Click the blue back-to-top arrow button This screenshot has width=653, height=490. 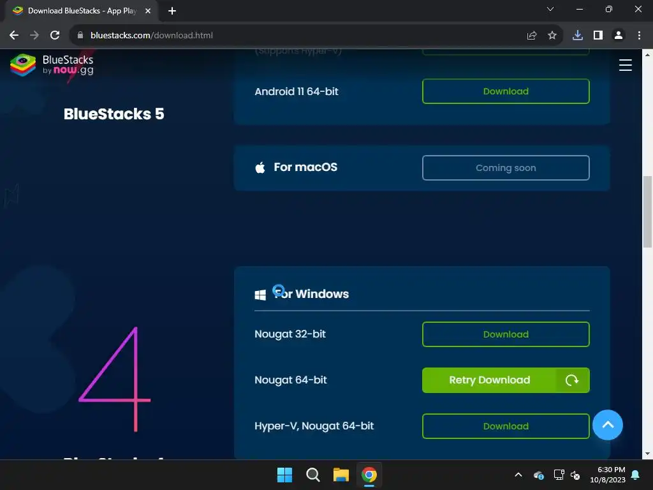608,425
